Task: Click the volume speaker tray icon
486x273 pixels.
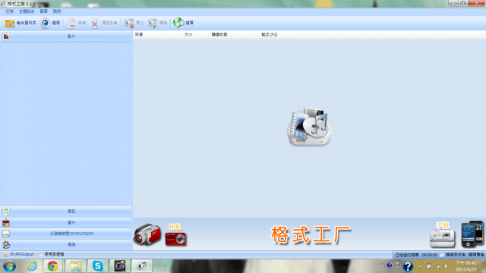Action: (446, 266)
